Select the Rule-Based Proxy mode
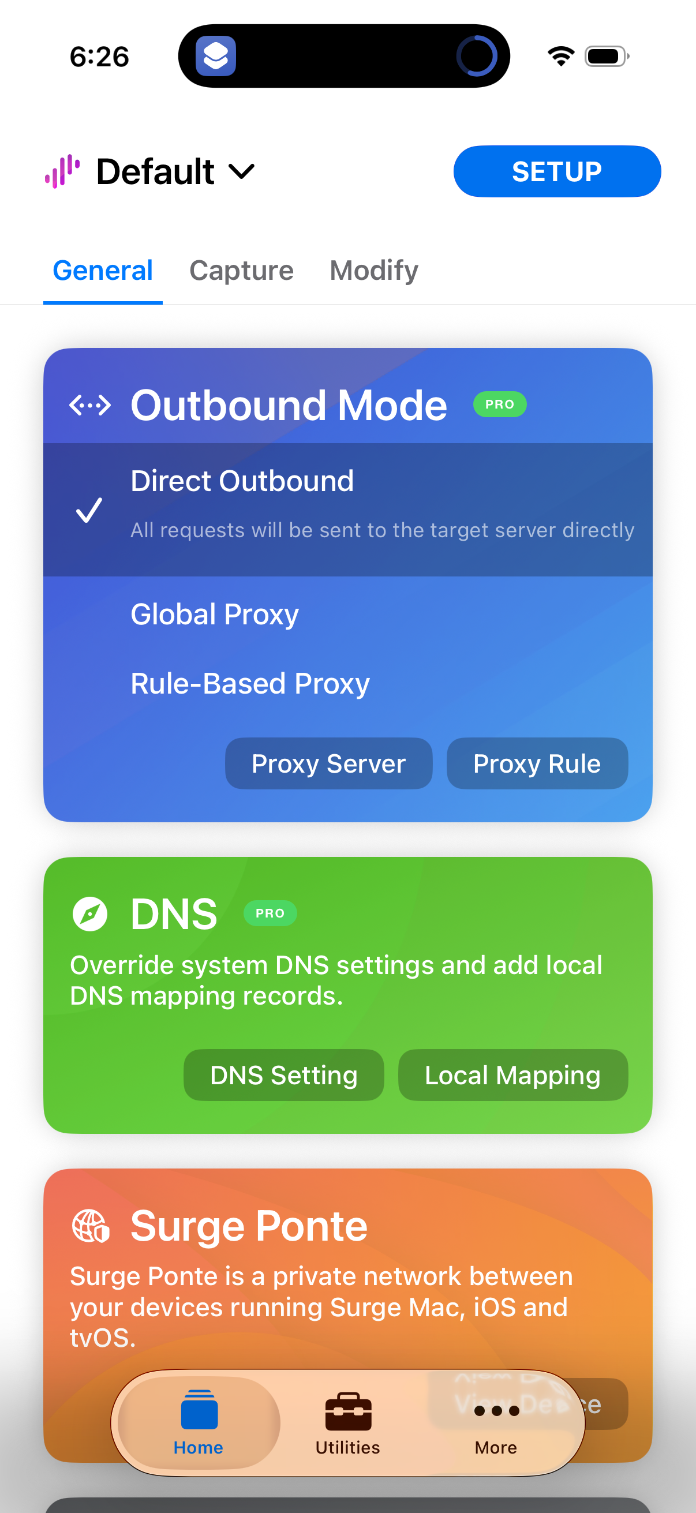 [250, 684]
